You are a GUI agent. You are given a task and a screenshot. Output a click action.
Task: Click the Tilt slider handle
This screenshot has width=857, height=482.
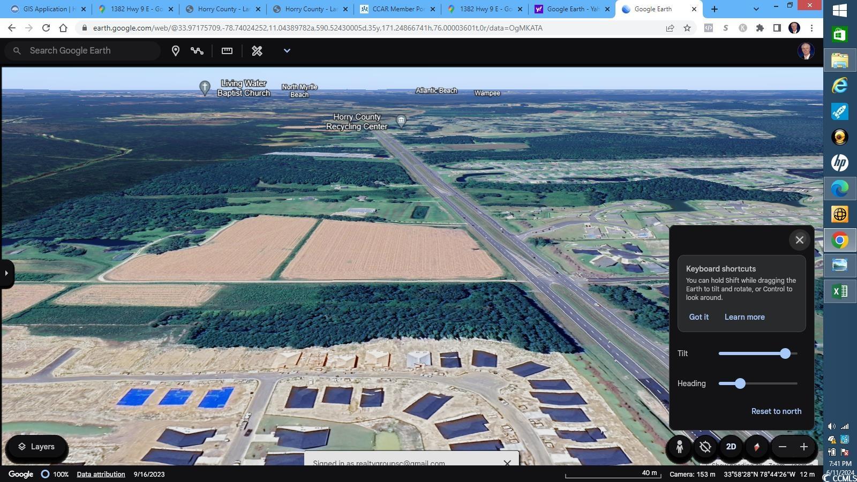785,353
